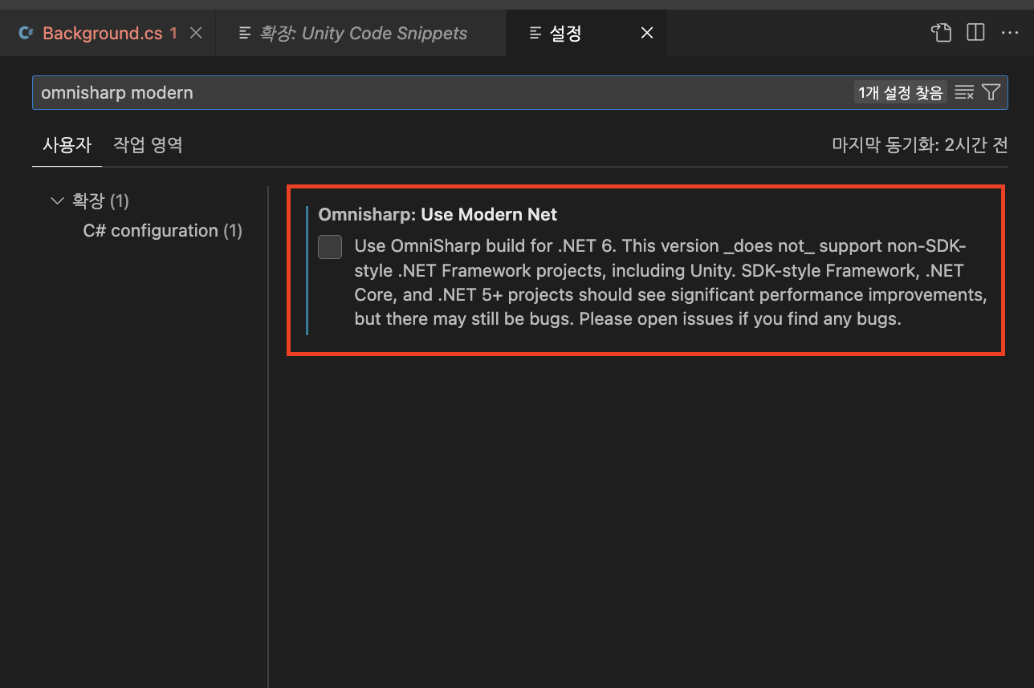The height and width of the screenshot is (688, 1034).
Task: Open the more actions ellipsis menu
Action: [x=1010, y=33]
